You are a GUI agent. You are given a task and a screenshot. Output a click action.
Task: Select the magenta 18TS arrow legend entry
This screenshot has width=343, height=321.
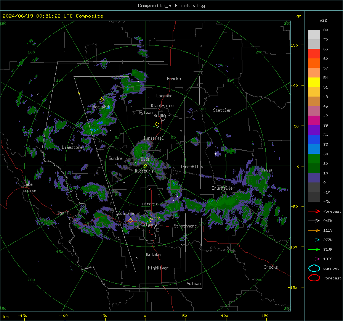pos(314,259)
